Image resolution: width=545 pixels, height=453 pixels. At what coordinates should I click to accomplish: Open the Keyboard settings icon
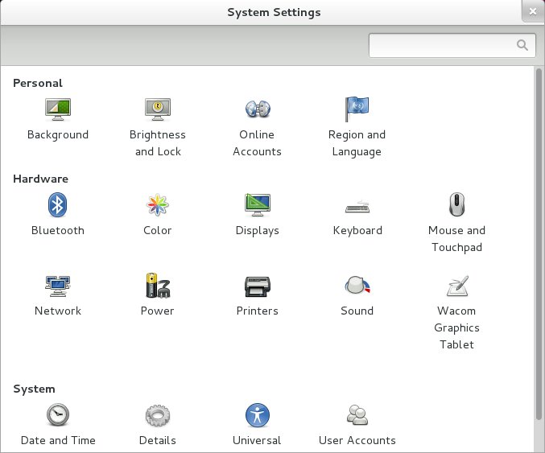[x=357, y=206]
